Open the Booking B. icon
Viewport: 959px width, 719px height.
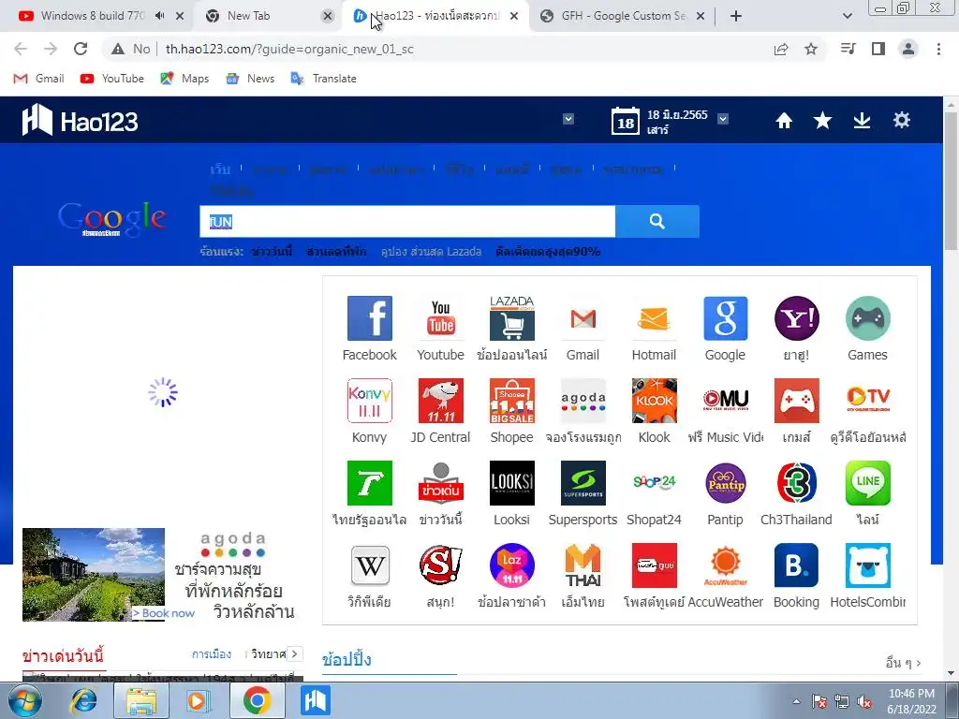click(x=796, y=565)
